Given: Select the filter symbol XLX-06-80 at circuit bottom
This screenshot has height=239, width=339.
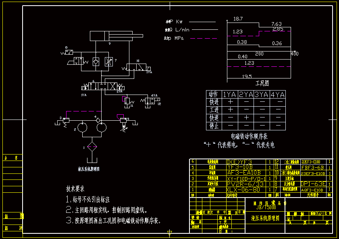Looking at the screenshot, I should click(x=92, y=146).
